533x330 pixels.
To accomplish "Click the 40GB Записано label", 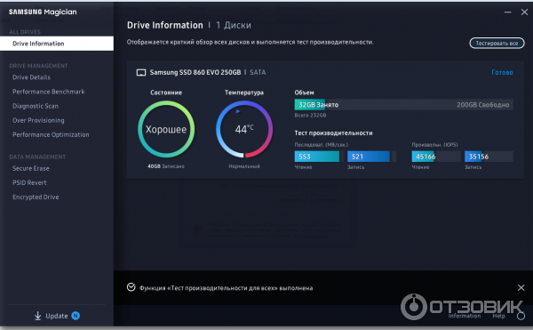I will pos(166,166).
